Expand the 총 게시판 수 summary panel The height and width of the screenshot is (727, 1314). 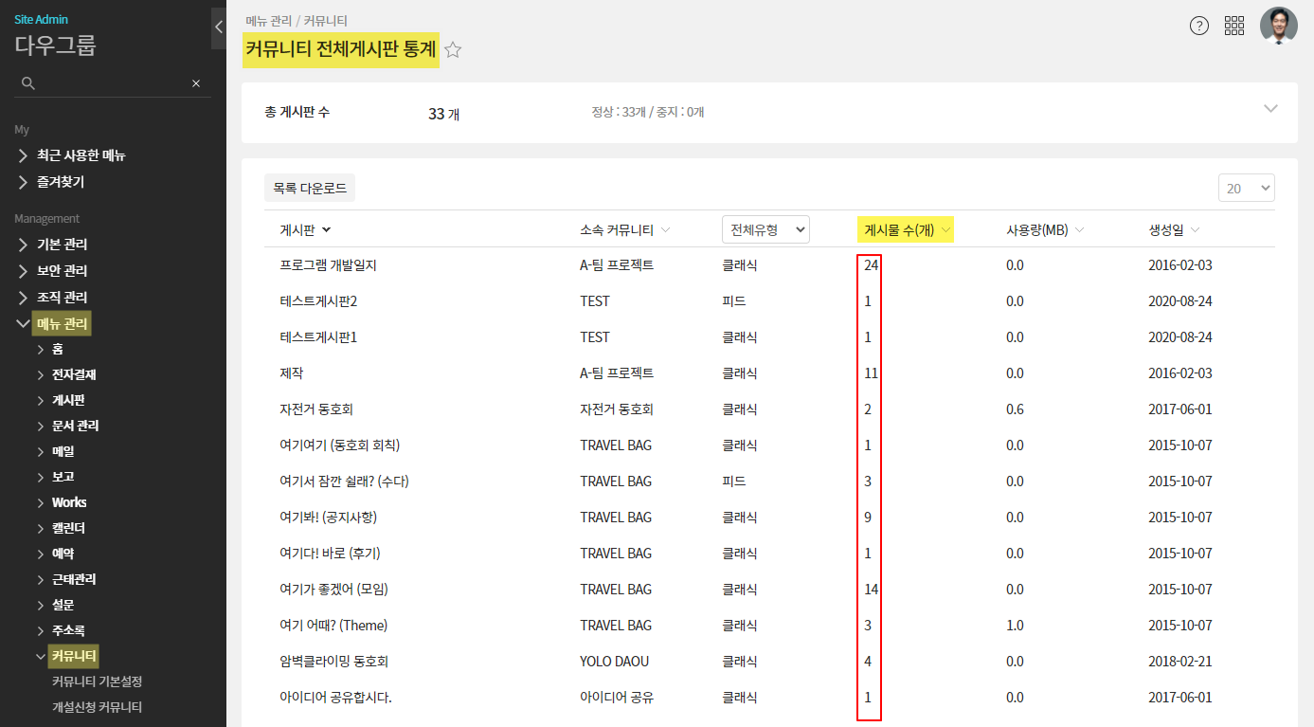(1270, 109)
